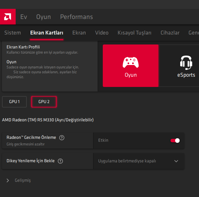199x197 pixels.
Task: Open help for Dikey Yenileme İçin Bekle
Action: (x=60, y=161)
